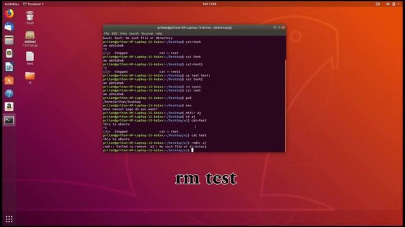The width and height of the screenshot is (405, 227).
Task: Open the Files manager in the dock
Action: pyautogui.click(x=9, y=40)
